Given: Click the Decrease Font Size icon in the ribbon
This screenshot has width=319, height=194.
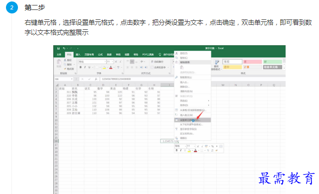Looking at the screenshot, I should (121, 62).
